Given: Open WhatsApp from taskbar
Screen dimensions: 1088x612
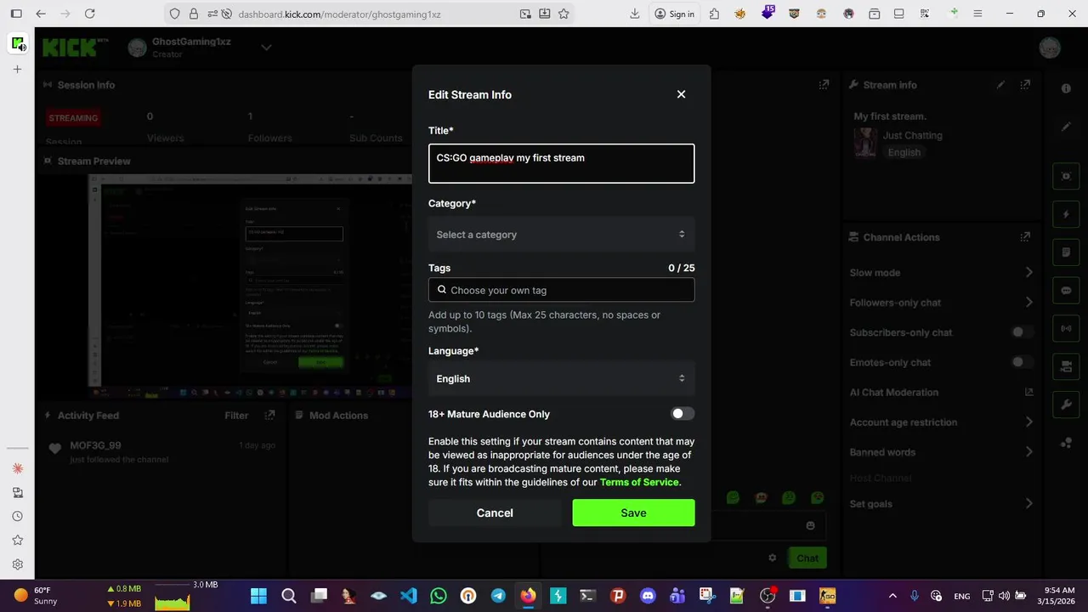Looking at the screenshot, I should (x=438, y=596).
